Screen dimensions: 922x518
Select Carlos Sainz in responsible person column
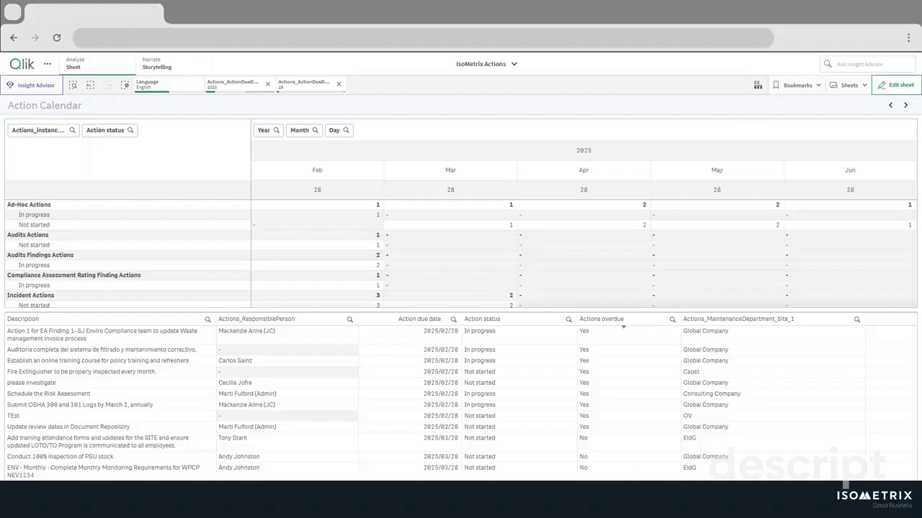pos(234,360)
